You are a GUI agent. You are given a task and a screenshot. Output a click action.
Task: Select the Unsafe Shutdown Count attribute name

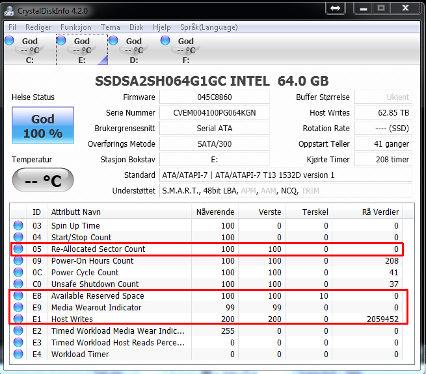(95, 284)
